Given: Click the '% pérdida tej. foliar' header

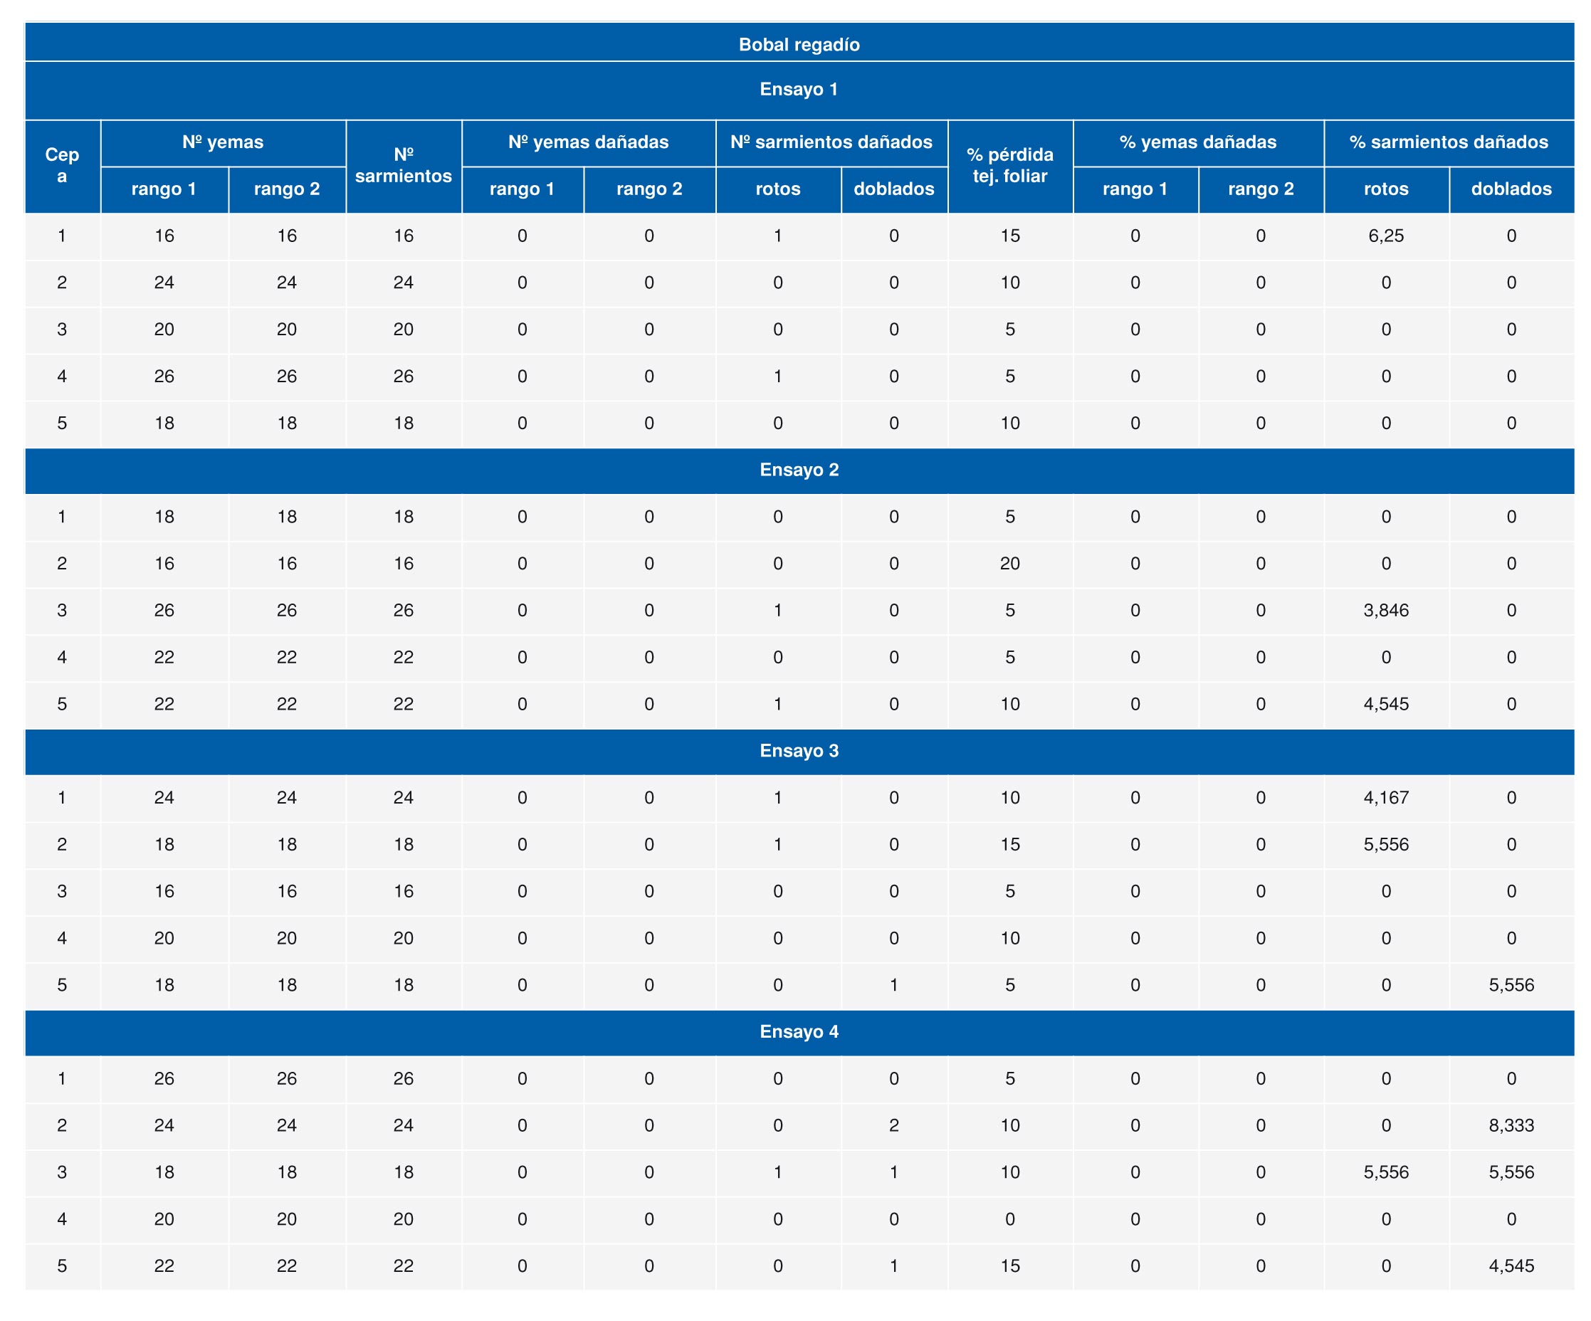Looking at the screenshot, I should click(1010, 165).
